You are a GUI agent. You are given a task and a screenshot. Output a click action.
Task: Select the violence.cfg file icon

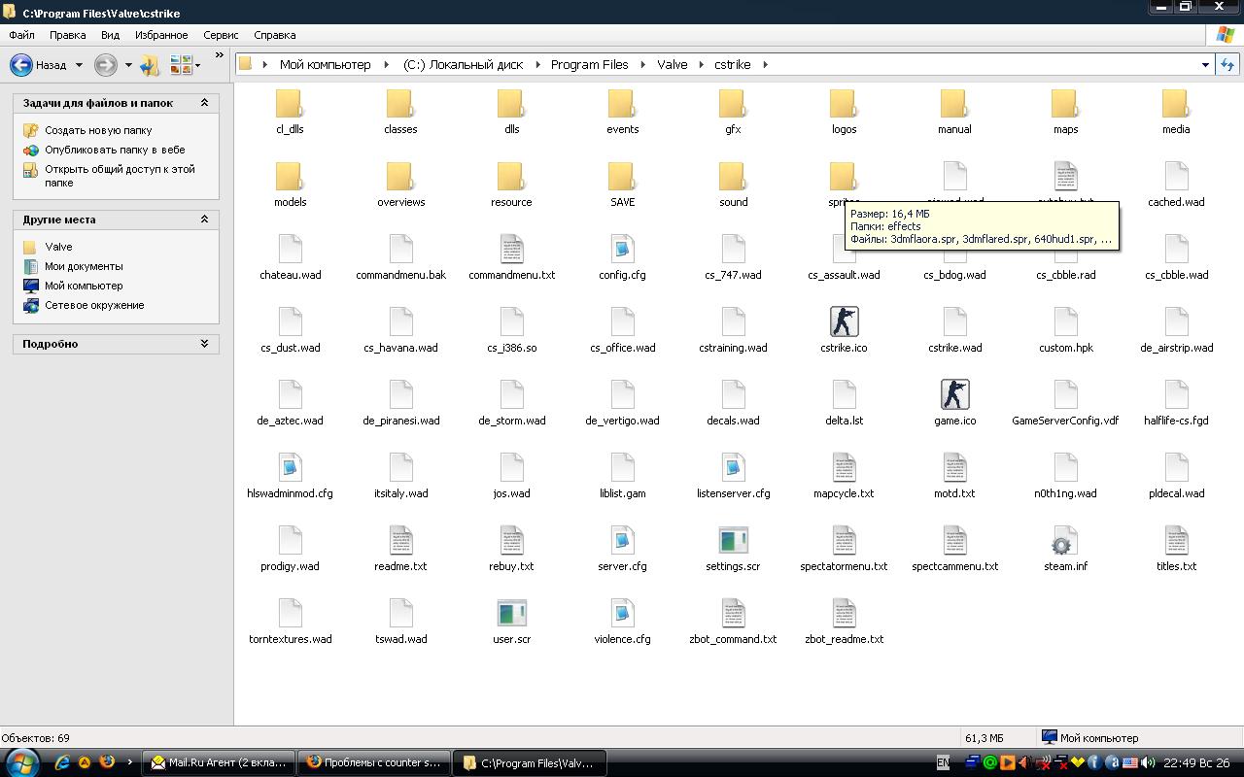[x=622, y=613]
